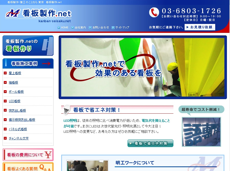Open the 袖看板 sidebar link

coord(14,83)
